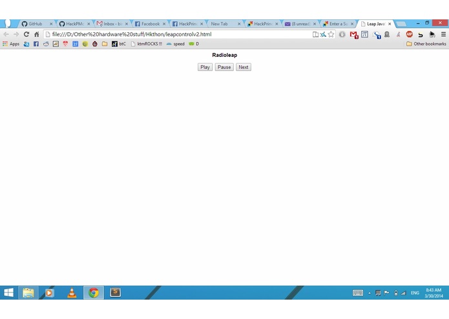Image resolution: width=449 pixels, height=319 pixels.
Task: Bookmark this page with the star icon
Action: (331, 34)
